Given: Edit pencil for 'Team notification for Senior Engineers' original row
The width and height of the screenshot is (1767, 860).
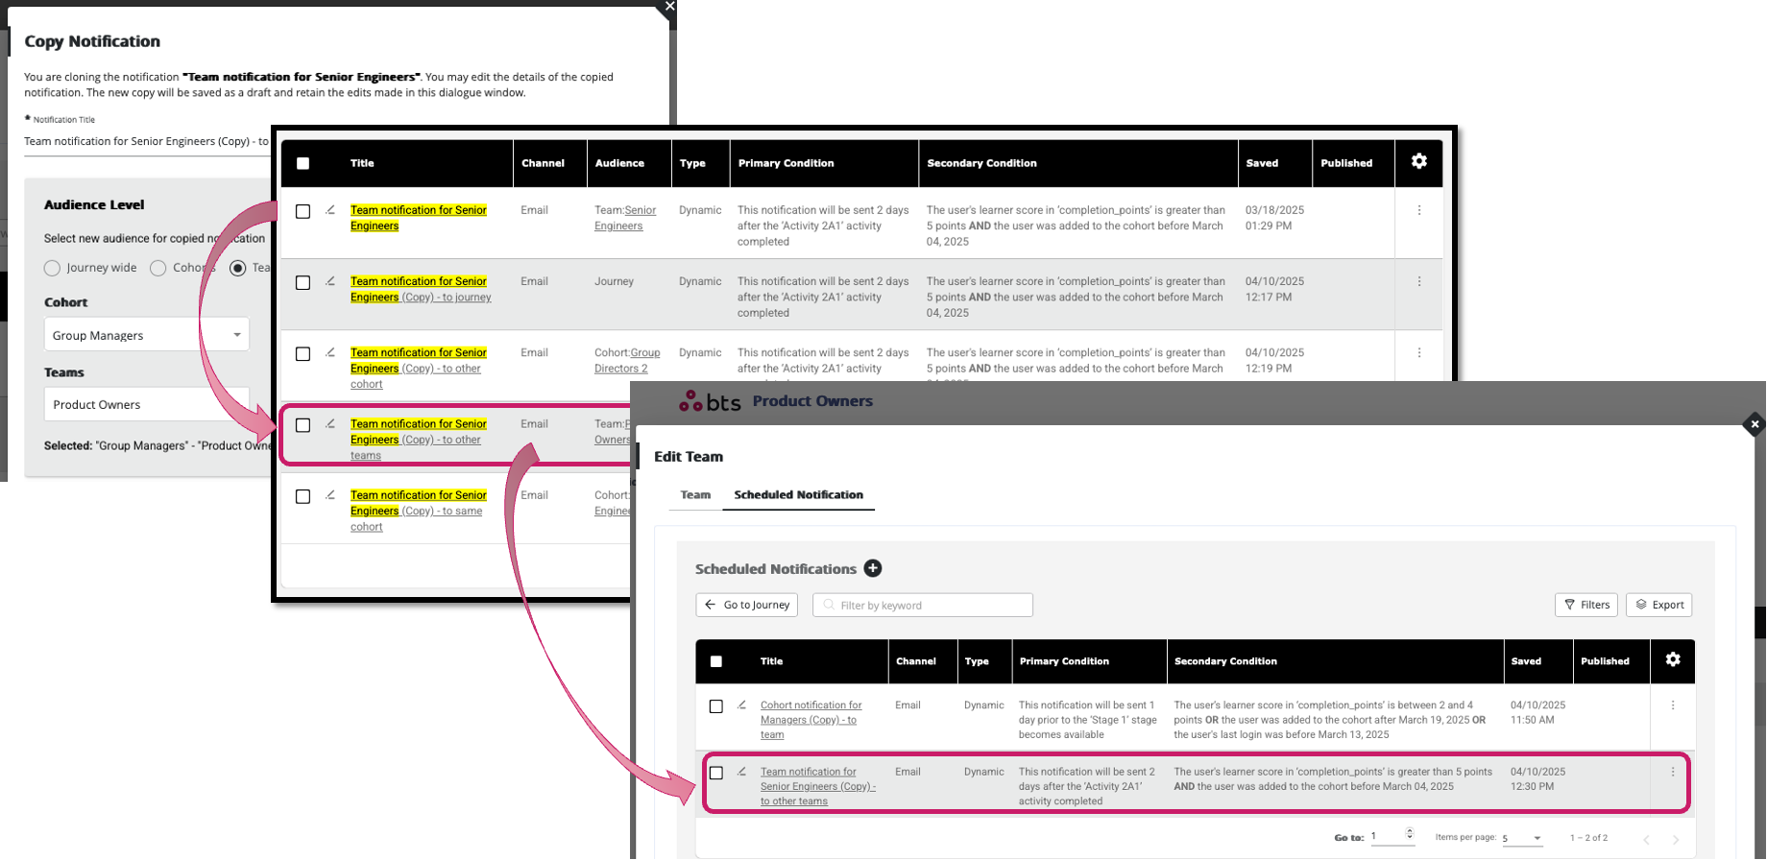Looking at the screenshot, I should click(x=330, y=210).
